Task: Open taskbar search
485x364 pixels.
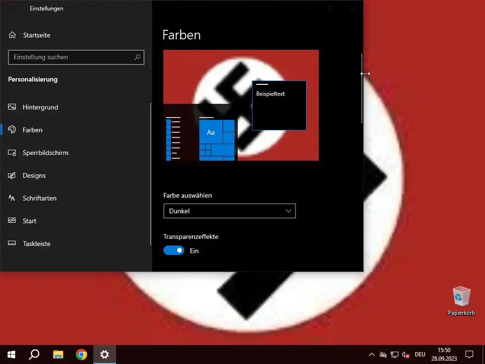Action: pyautogui.click(x=34, y=355)
